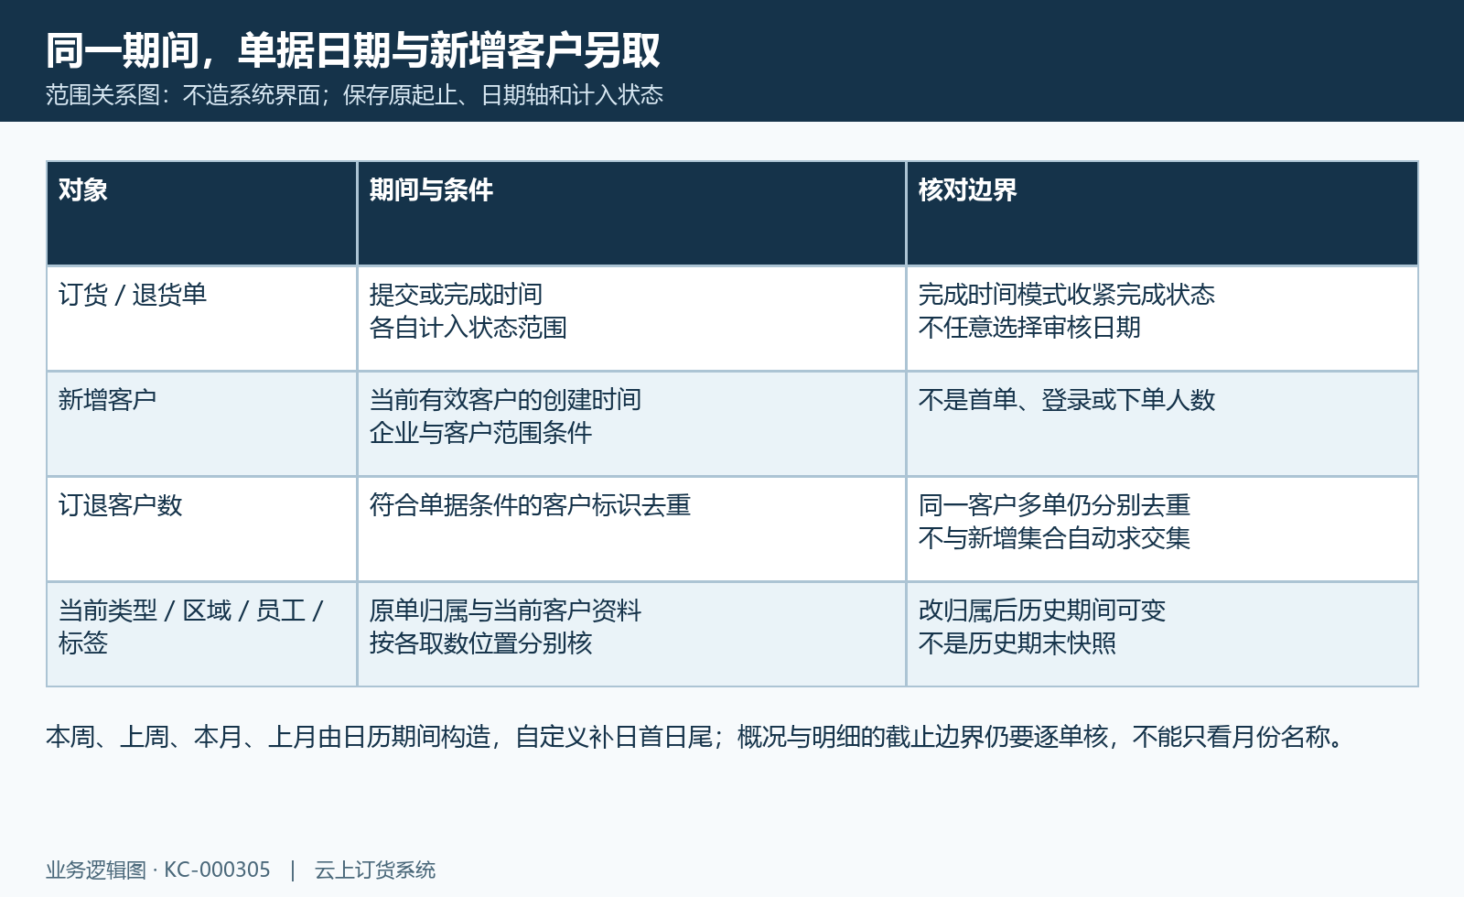This screenshot has width=1464, height=897.
Task: Click the "订退客户数" row label
Action: coord(120,505)
